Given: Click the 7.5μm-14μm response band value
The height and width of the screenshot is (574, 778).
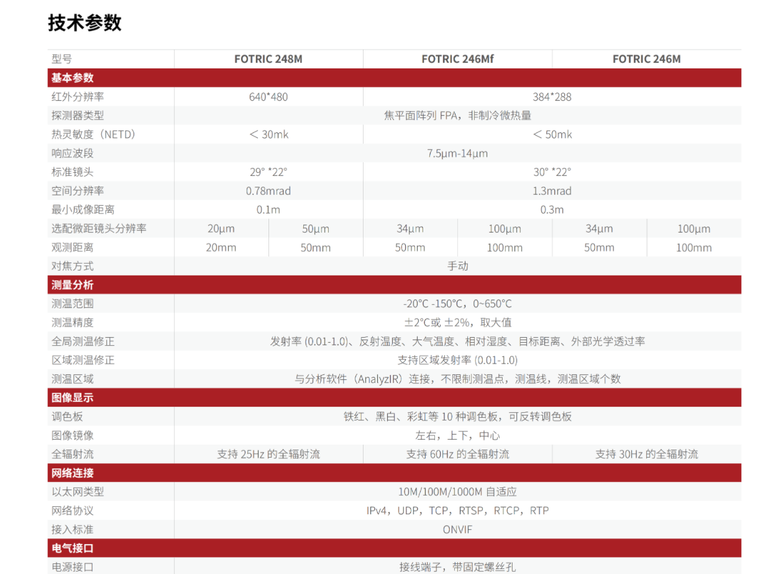Looking at the screenshot, I should tap(457, 153).
